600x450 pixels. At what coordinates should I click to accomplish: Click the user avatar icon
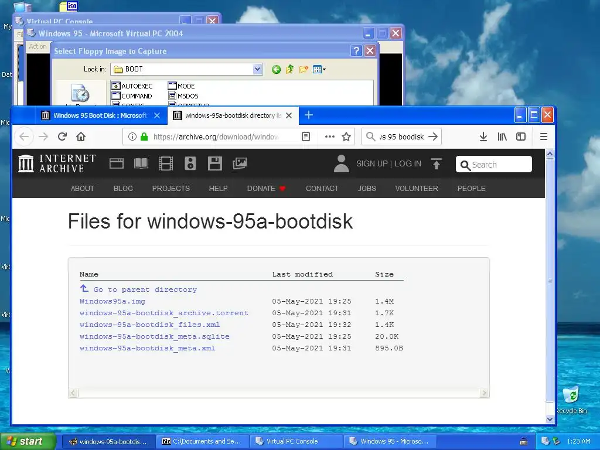tap(342, 164)
